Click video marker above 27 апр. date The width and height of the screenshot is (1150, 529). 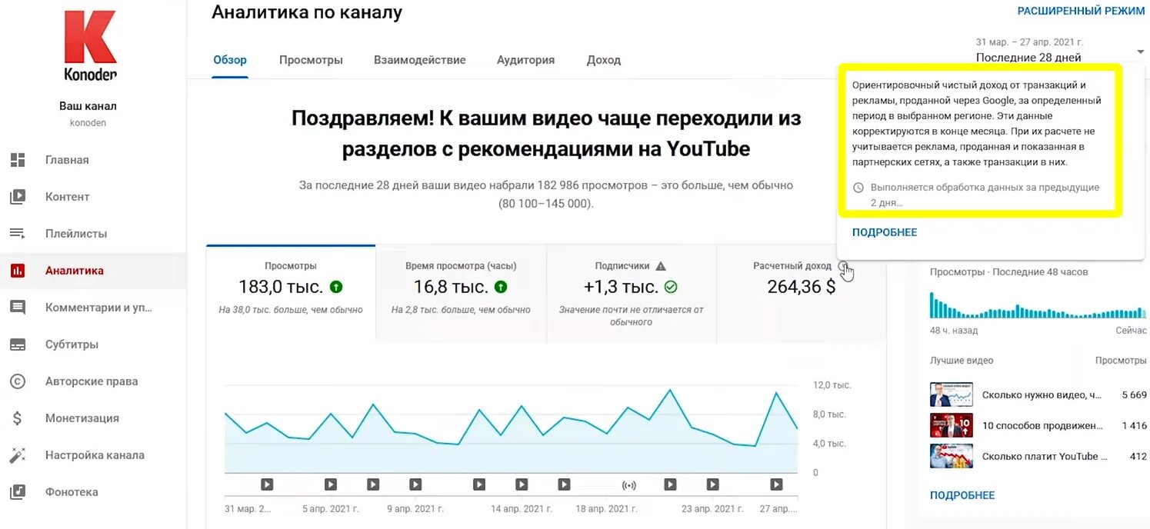[x=776, y=484]
